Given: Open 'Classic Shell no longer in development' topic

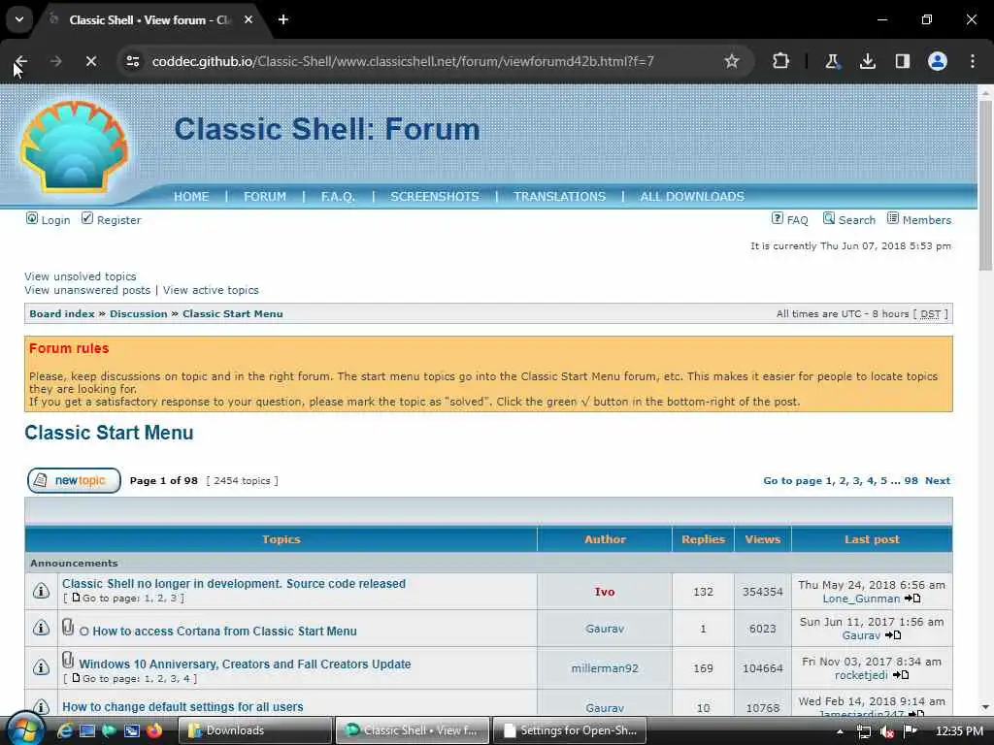Looking at the screenshot, I should (234, 583).
